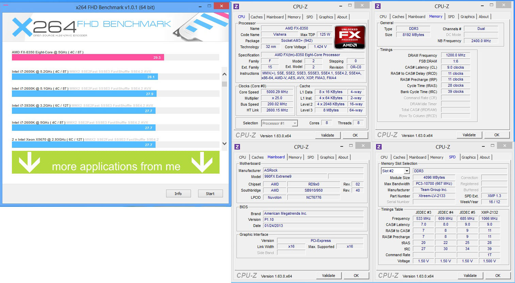Click the BIOS Brand value American Megatrends Inc.
515x283 pixels.
click(x=313, y=213)
